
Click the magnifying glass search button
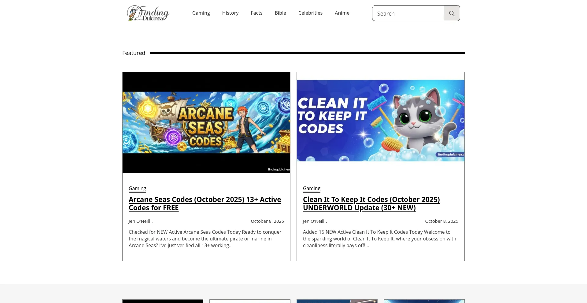tap(452, 13)
